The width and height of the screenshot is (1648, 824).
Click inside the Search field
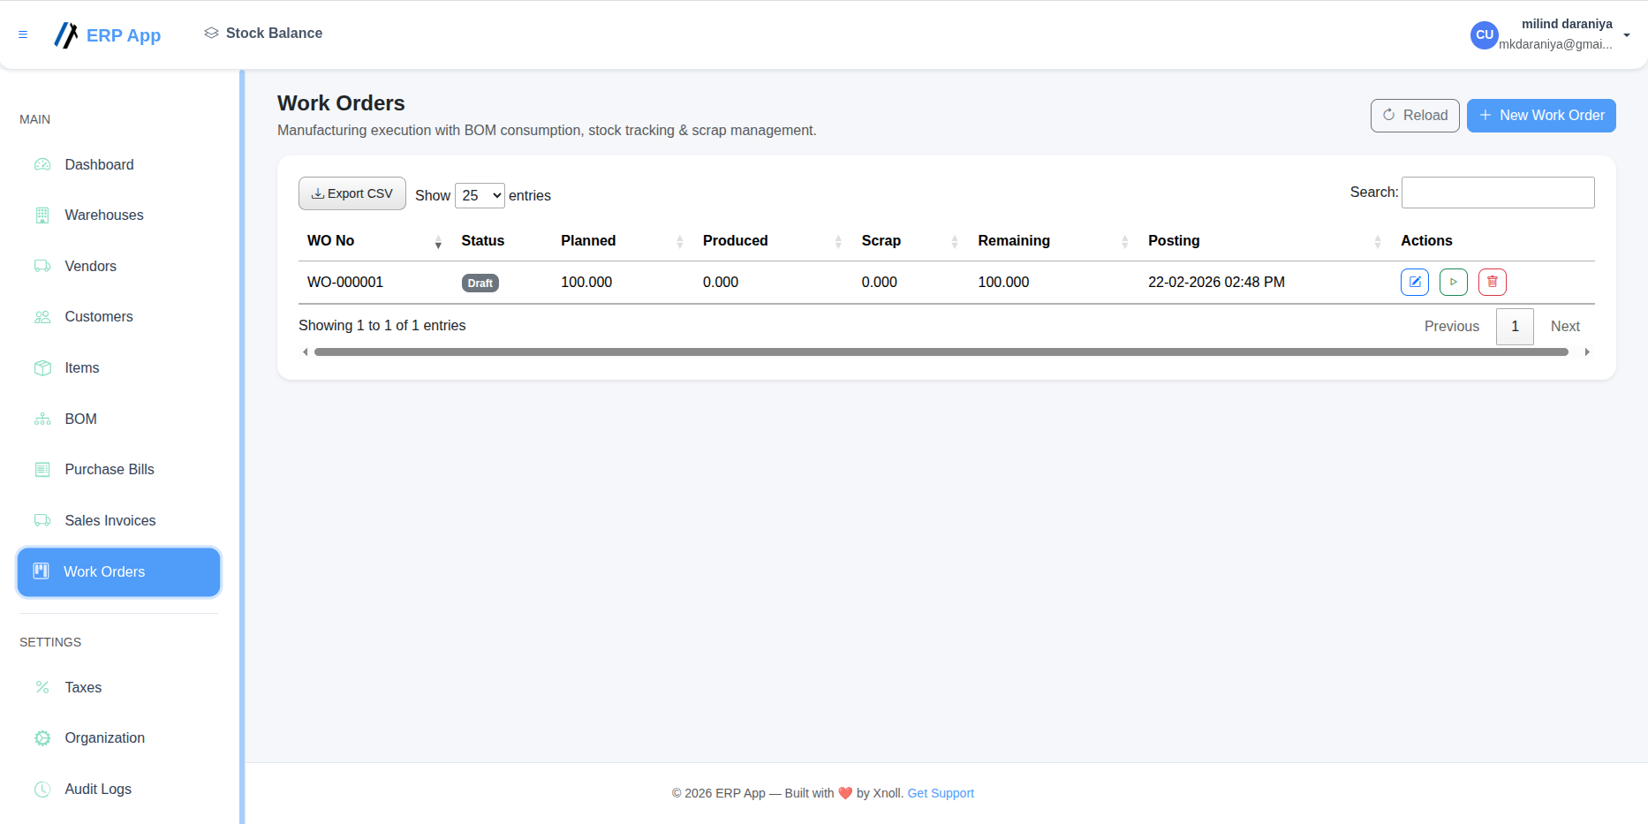click(x=1497, y=192)
